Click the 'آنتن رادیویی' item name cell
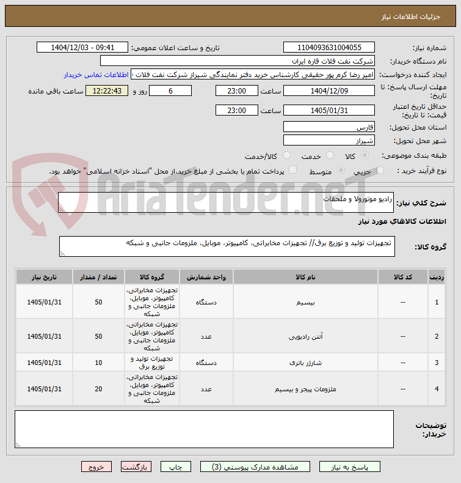 pyautogui.click(x=305, y=336)
